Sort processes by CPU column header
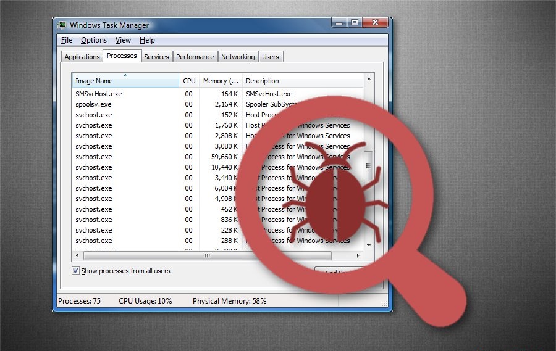This screenshot has height=351, width=556. coord(189,81)
